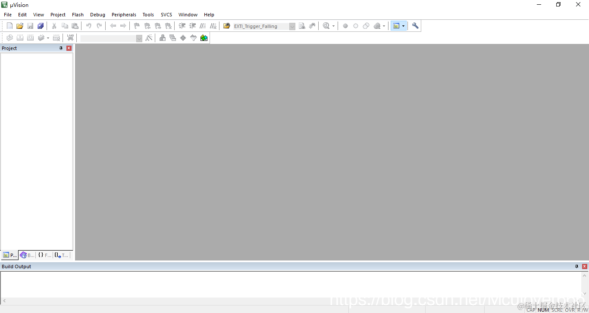
Task: Open the empty Select Target combo box
Action: pyautogui.click(x=111, y=38)
